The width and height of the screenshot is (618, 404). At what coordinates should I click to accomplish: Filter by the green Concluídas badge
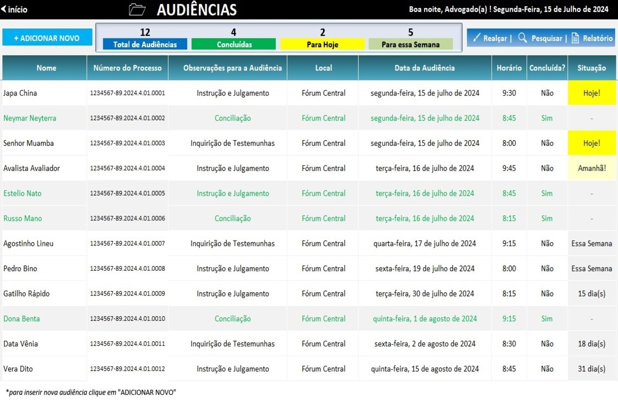point(233,45)
